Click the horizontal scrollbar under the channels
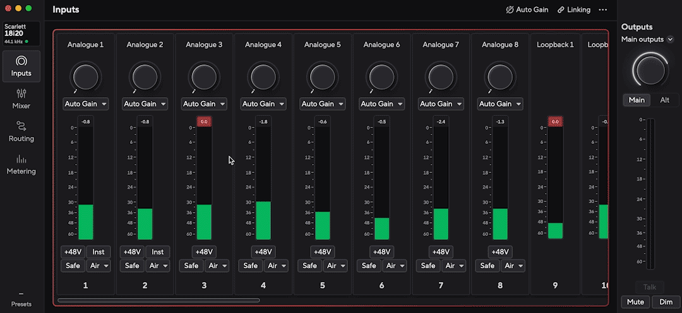 (159, 300)
